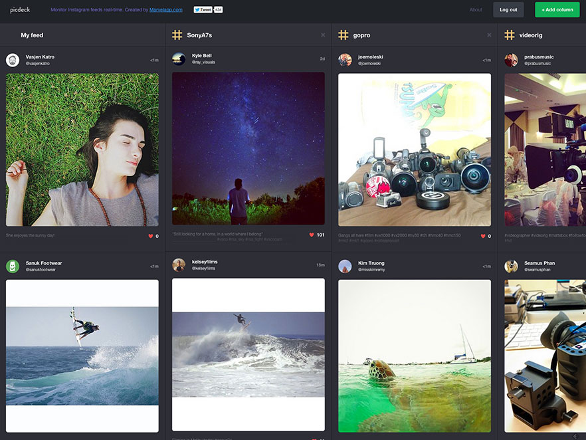
Task: Close the gopro column
Action: (x=489, y=35)
